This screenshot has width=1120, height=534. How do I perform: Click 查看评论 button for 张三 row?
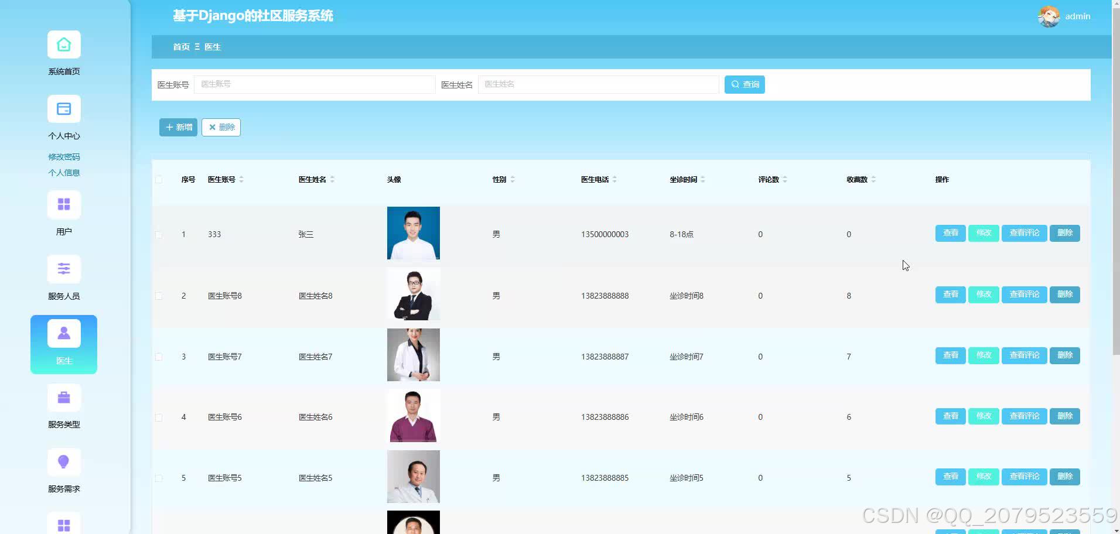(1024, 233)
